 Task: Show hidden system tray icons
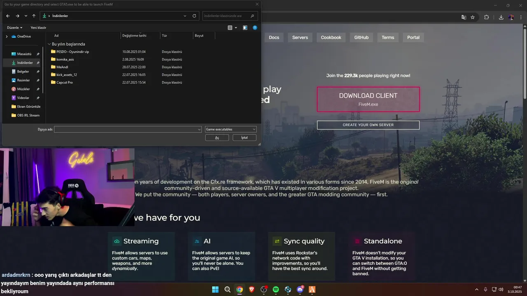coord(477,289)
